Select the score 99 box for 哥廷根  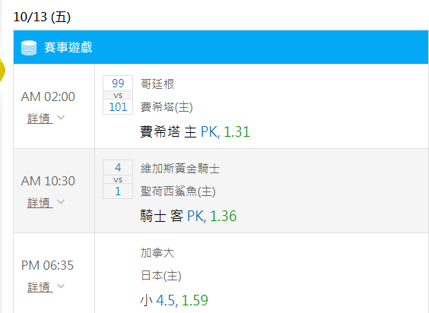pos(118,84)
